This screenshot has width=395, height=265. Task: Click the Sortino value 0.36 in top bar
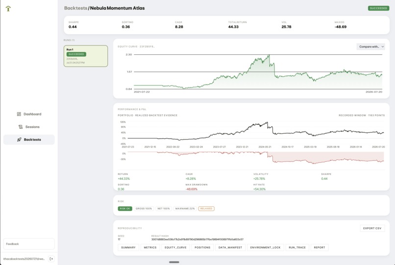(x=126, y=27)
